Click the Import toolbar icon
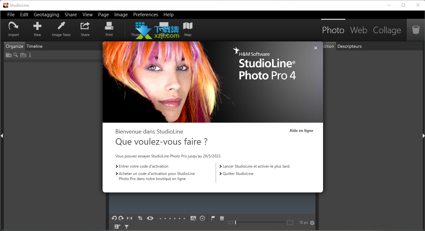Image resolution: width=425 pixels, height=231 pixels. click(x=13, y=26)
